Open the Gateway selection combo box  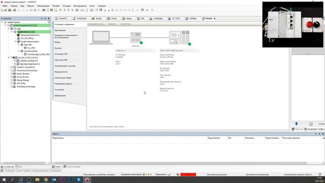[x=135, y=51]
